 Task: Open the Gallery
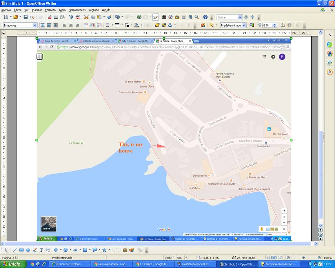click(x=177, y=17)
